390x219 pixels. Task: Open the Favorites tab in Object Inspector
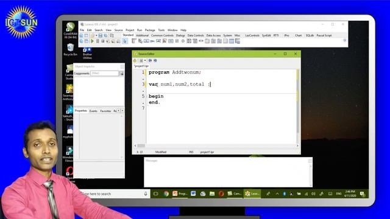pyautogui.click(x=105, y=111)
